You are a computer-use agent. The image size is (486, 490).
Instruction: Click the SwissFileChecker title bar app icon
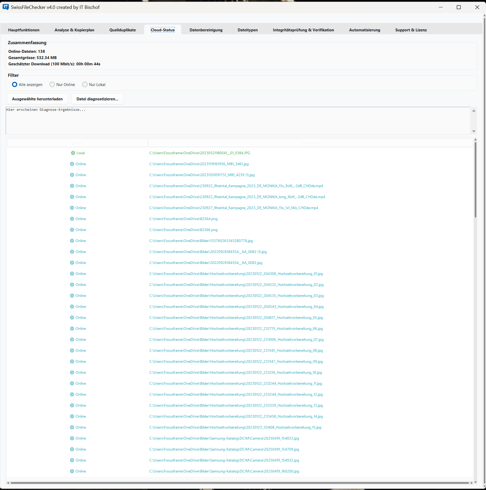[5, 7]
